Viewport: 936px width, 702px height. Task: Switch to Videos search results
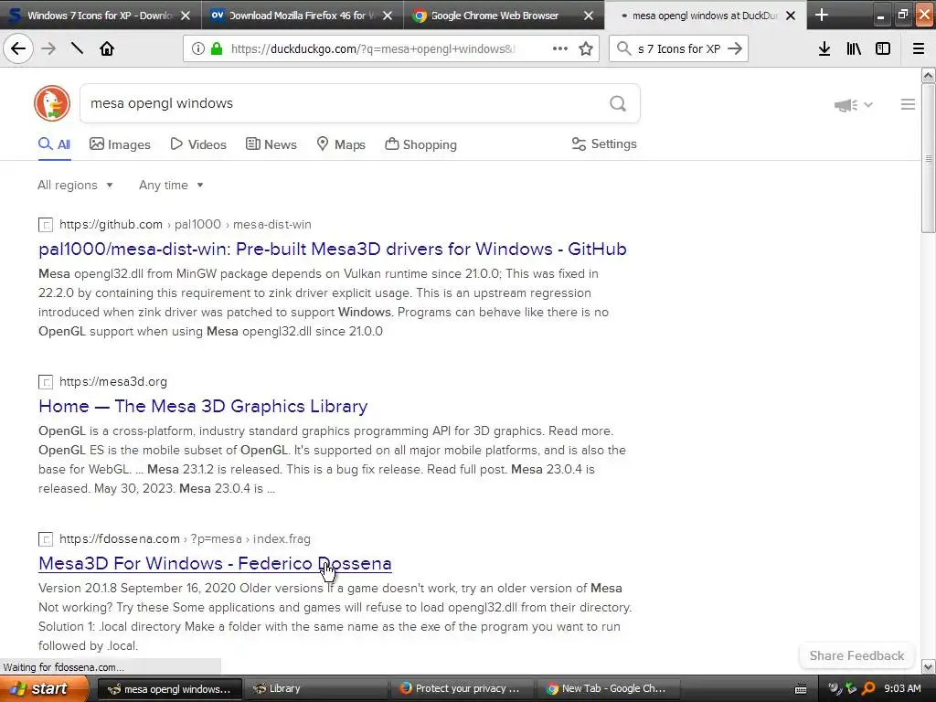tap(198, 144)
